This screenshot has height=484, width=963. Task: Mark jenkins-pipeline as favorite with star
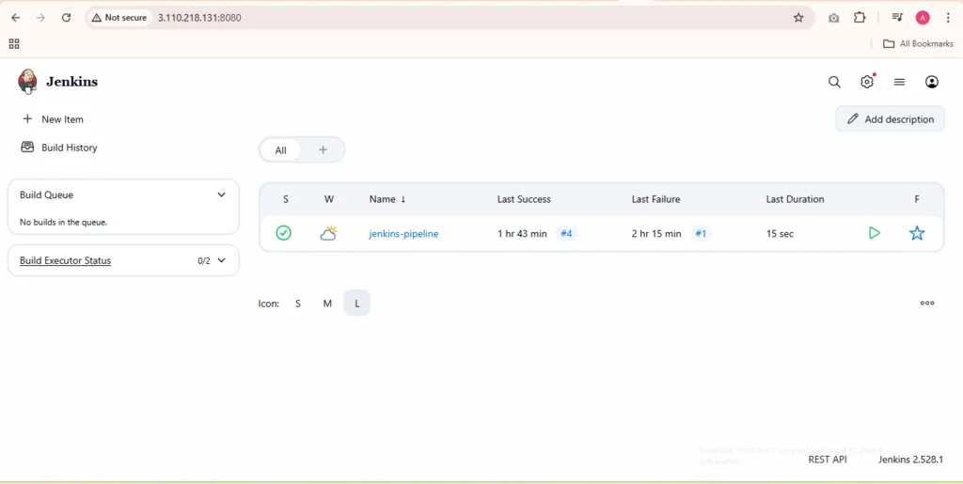coord(917,233)
